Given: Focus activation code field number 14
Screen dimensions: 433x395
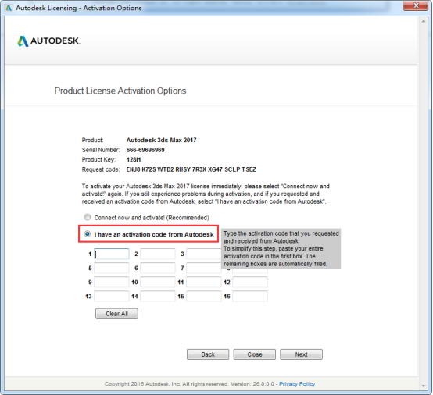Looking at the screenshot, I should [158, 297].
